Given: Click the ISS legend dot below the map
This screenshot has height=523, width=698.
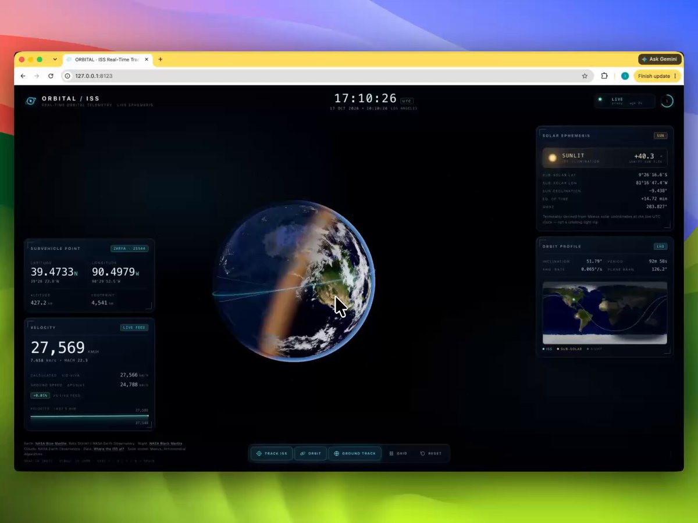Looking at the screenshot, I should [x=544, y=349].
